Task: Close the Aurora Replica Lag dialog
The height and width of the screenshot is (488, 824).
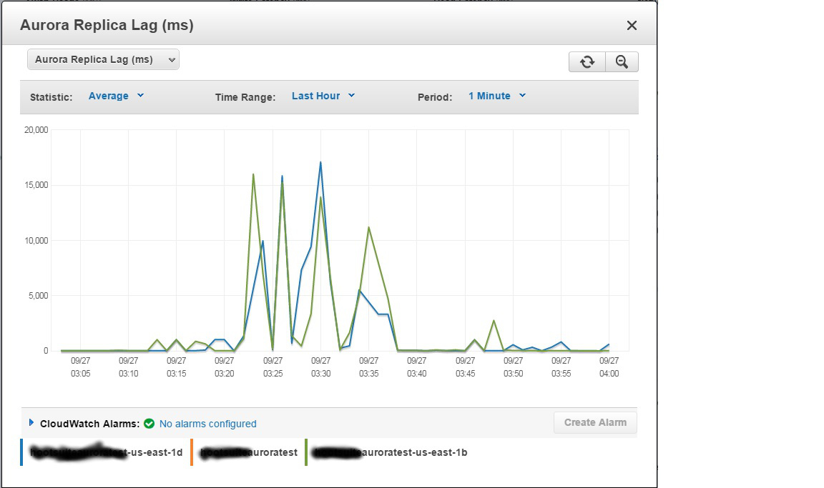Action: (632, 25)
